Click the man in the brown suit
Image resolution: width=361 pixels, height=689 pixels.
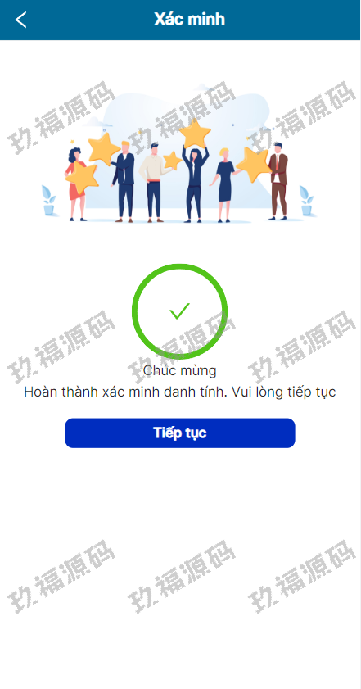click(278, 181)
